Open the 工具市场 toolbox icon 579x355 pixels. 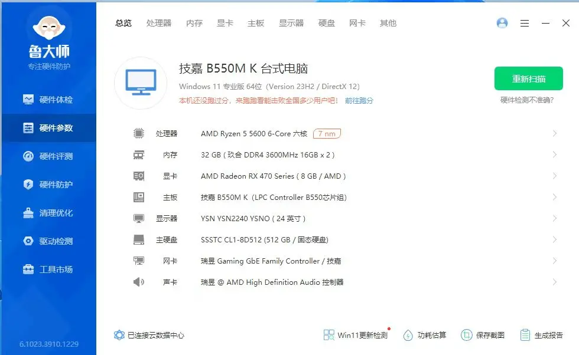pyautogui.click(x=28, y=269)
